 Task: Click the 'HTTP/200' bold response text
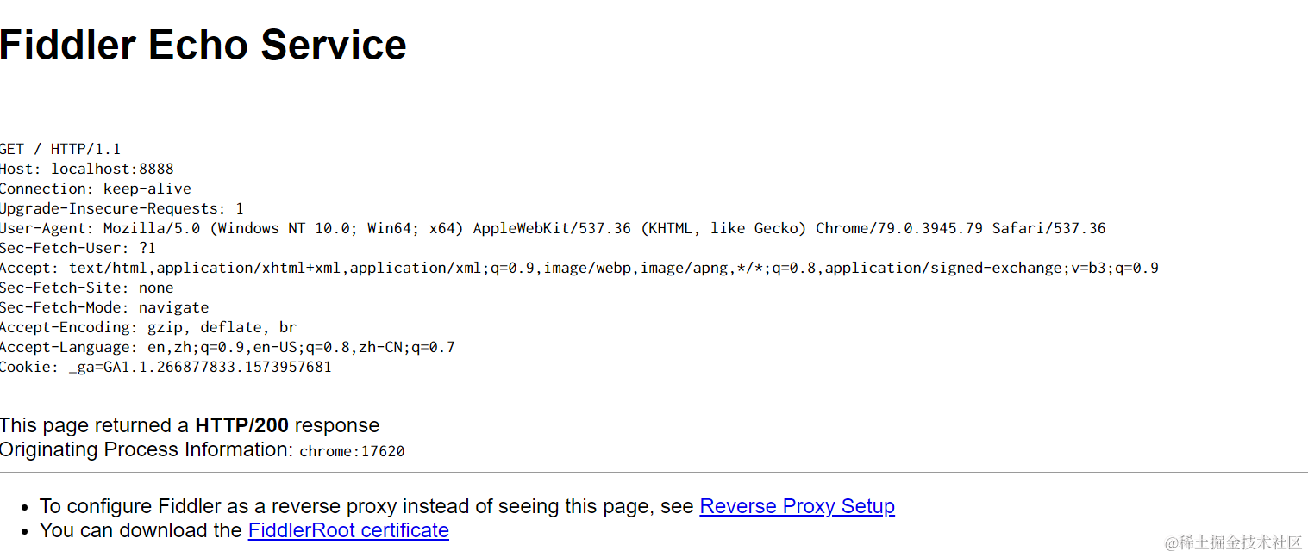(241, 425)
